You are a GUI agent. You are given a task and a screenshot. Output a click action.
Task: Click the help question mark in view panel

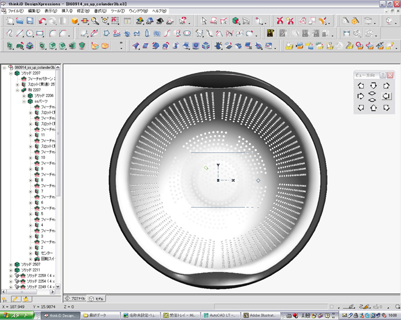pyautogui.click(x=382, y=75)
